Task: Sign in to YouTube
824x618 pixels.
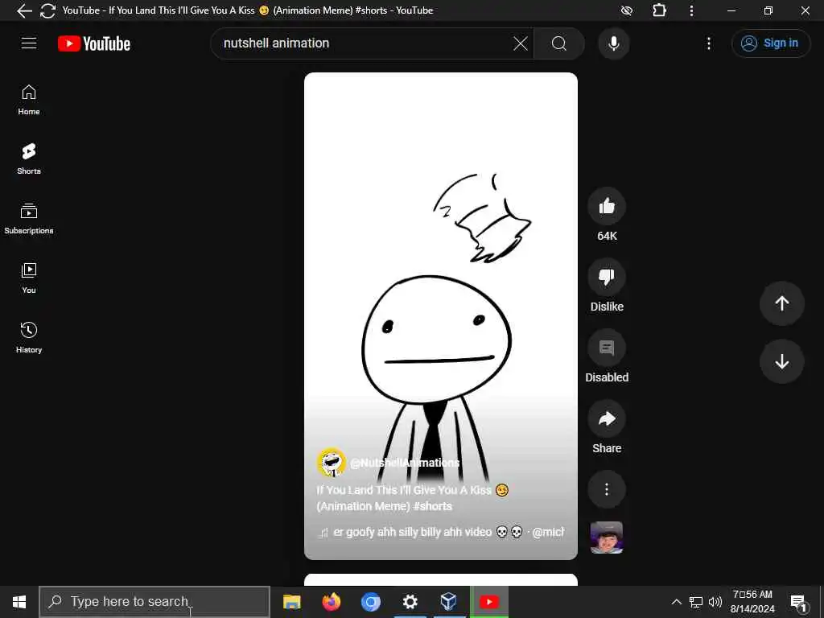Action: pos(770,43)
